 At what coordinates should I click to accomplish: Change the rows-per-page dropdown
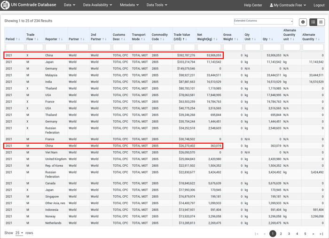coord(19,233)
